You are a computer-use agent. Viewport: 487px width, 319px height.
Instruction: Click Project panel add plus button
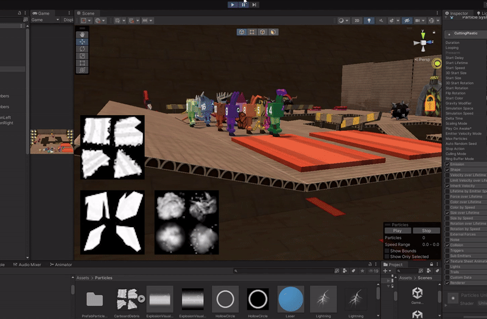tap(387, 271)
